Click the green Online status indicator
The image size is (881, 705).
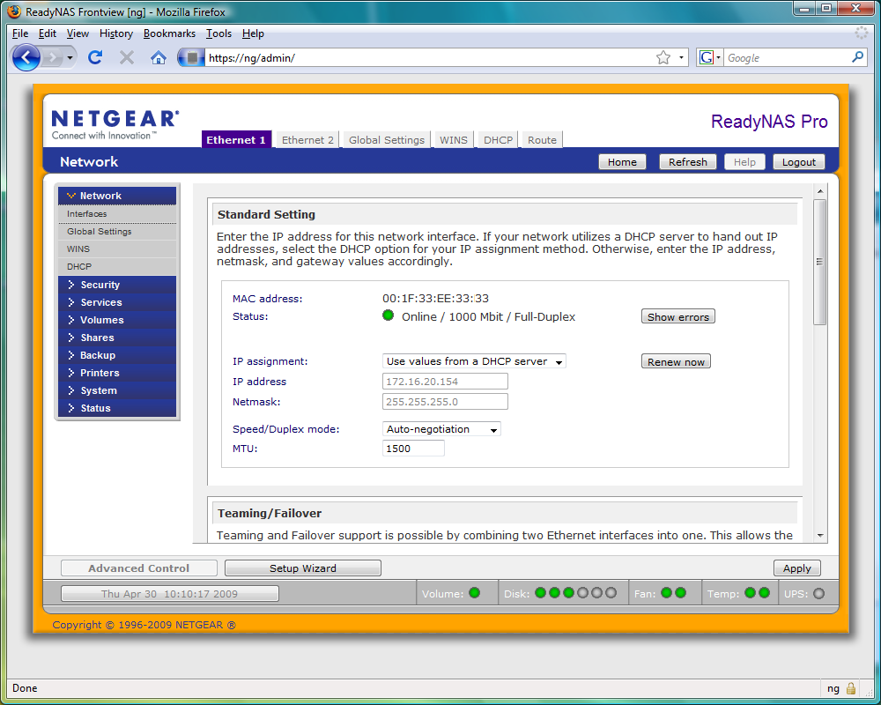pyautogui.click(x=388, y=315)
